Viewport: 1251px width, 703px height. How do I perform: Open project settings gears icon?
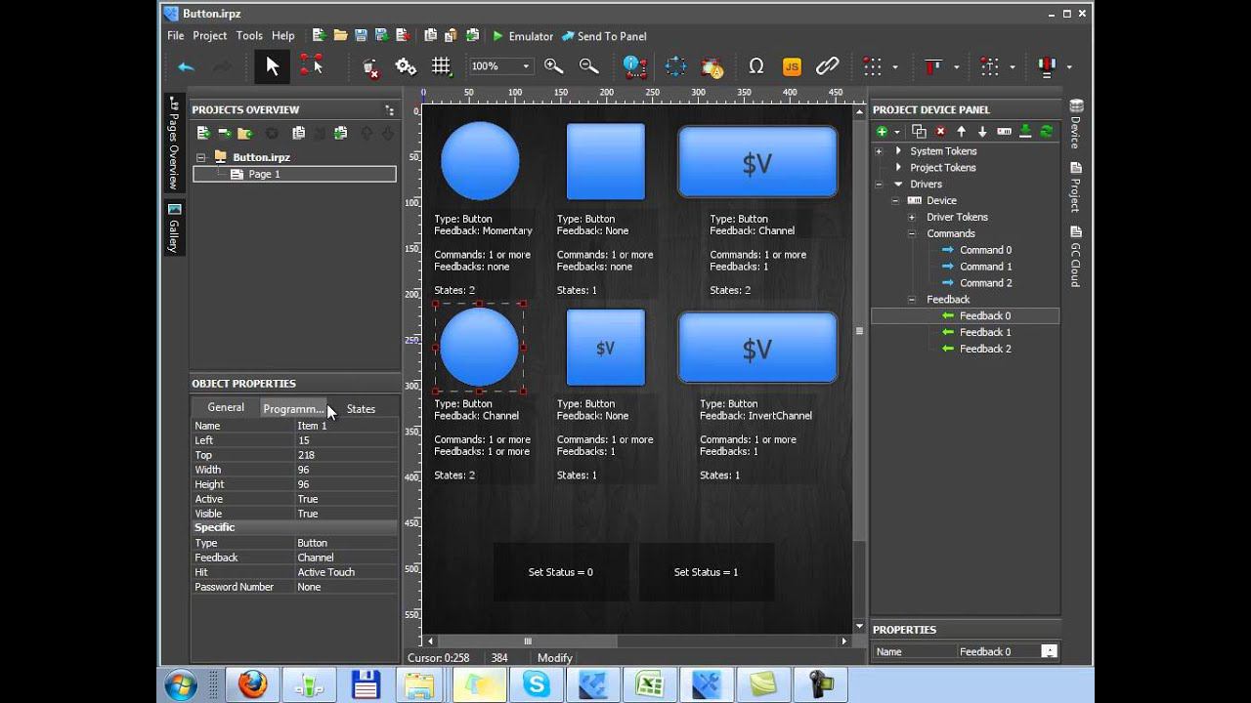click(x=406, y=66)
